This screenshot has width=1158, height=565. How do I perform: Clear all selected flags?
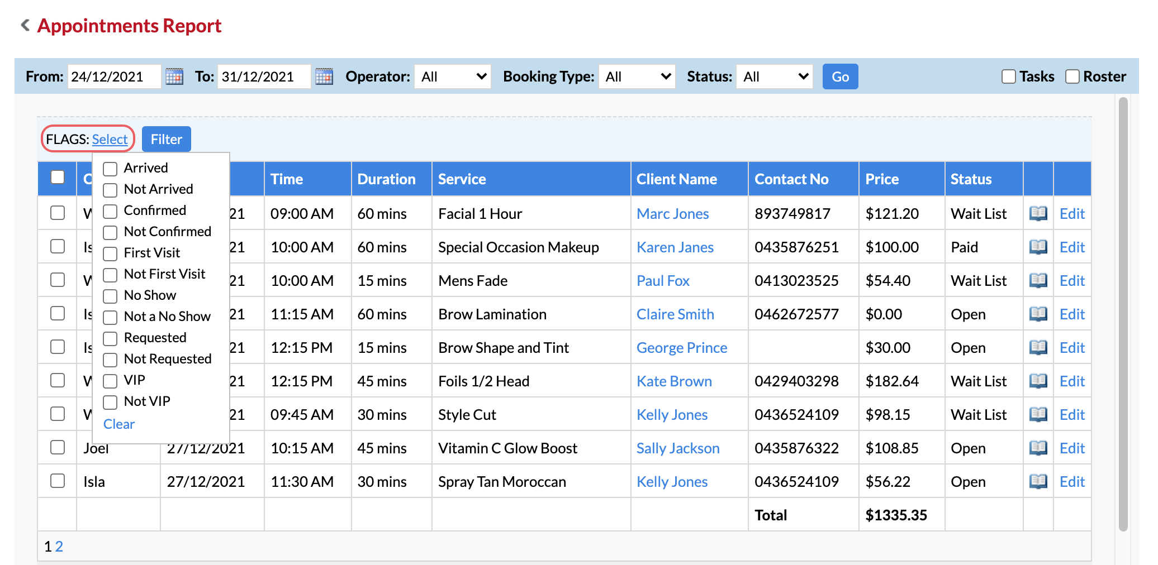(x=119, y=424)
